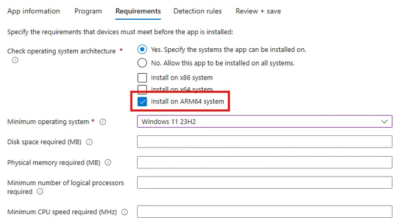The width and height of the screenshot is (395, 223).
Task: Check Install on x64 system box
Action: pyautogui.click(x=142, y=89)
